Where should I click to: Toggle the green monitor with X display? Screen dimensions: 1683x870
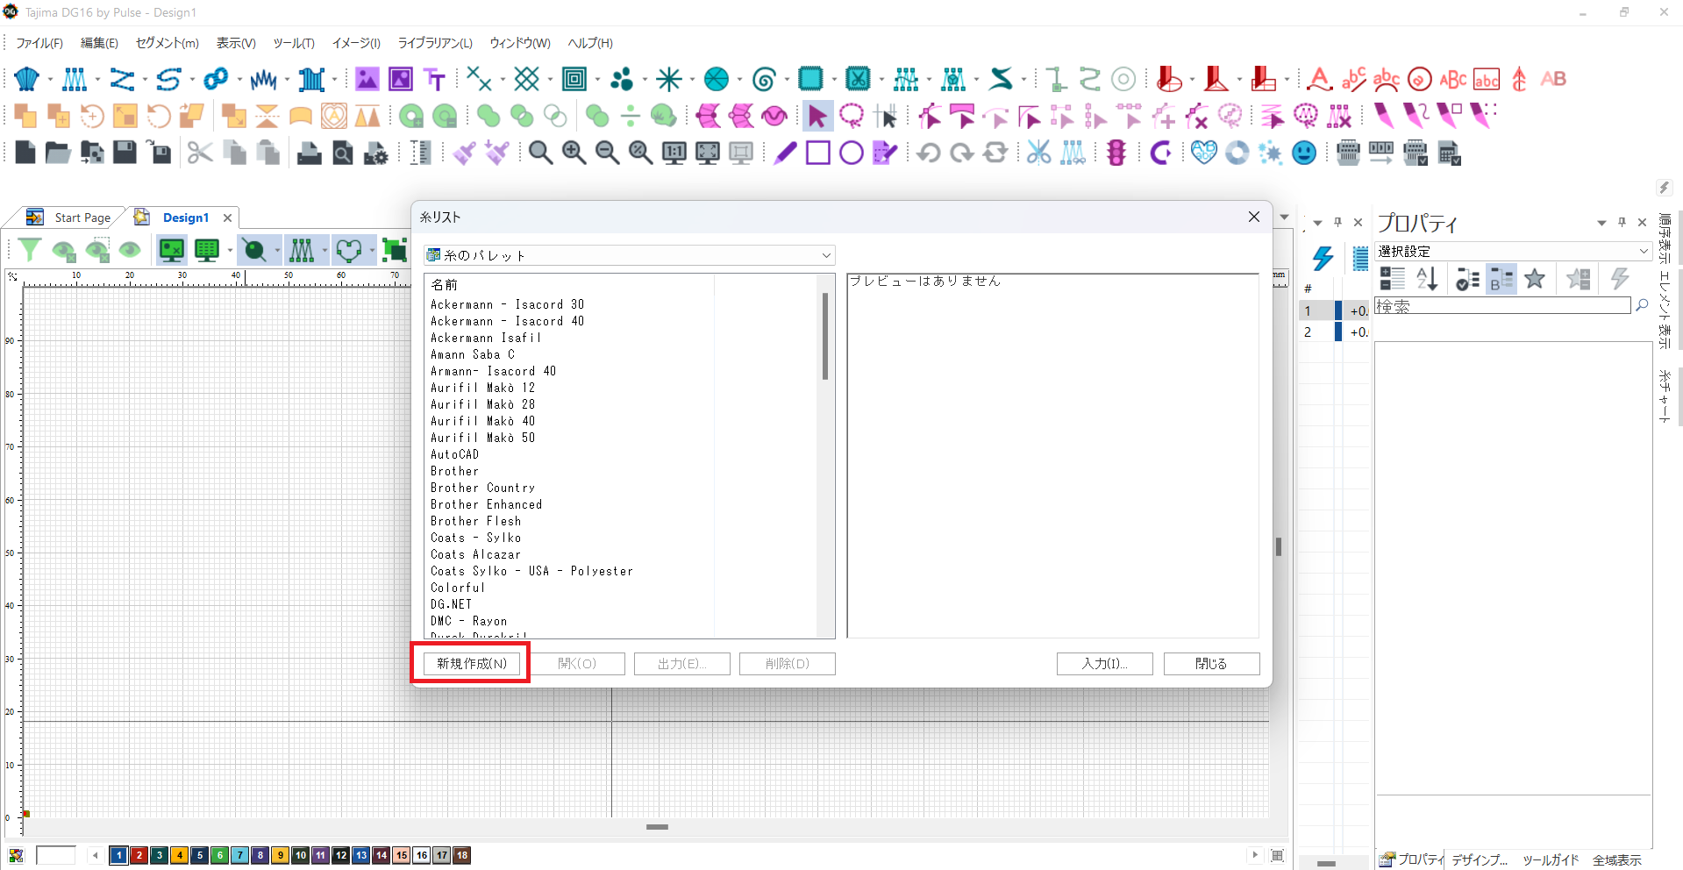click(x=172, y=251)
